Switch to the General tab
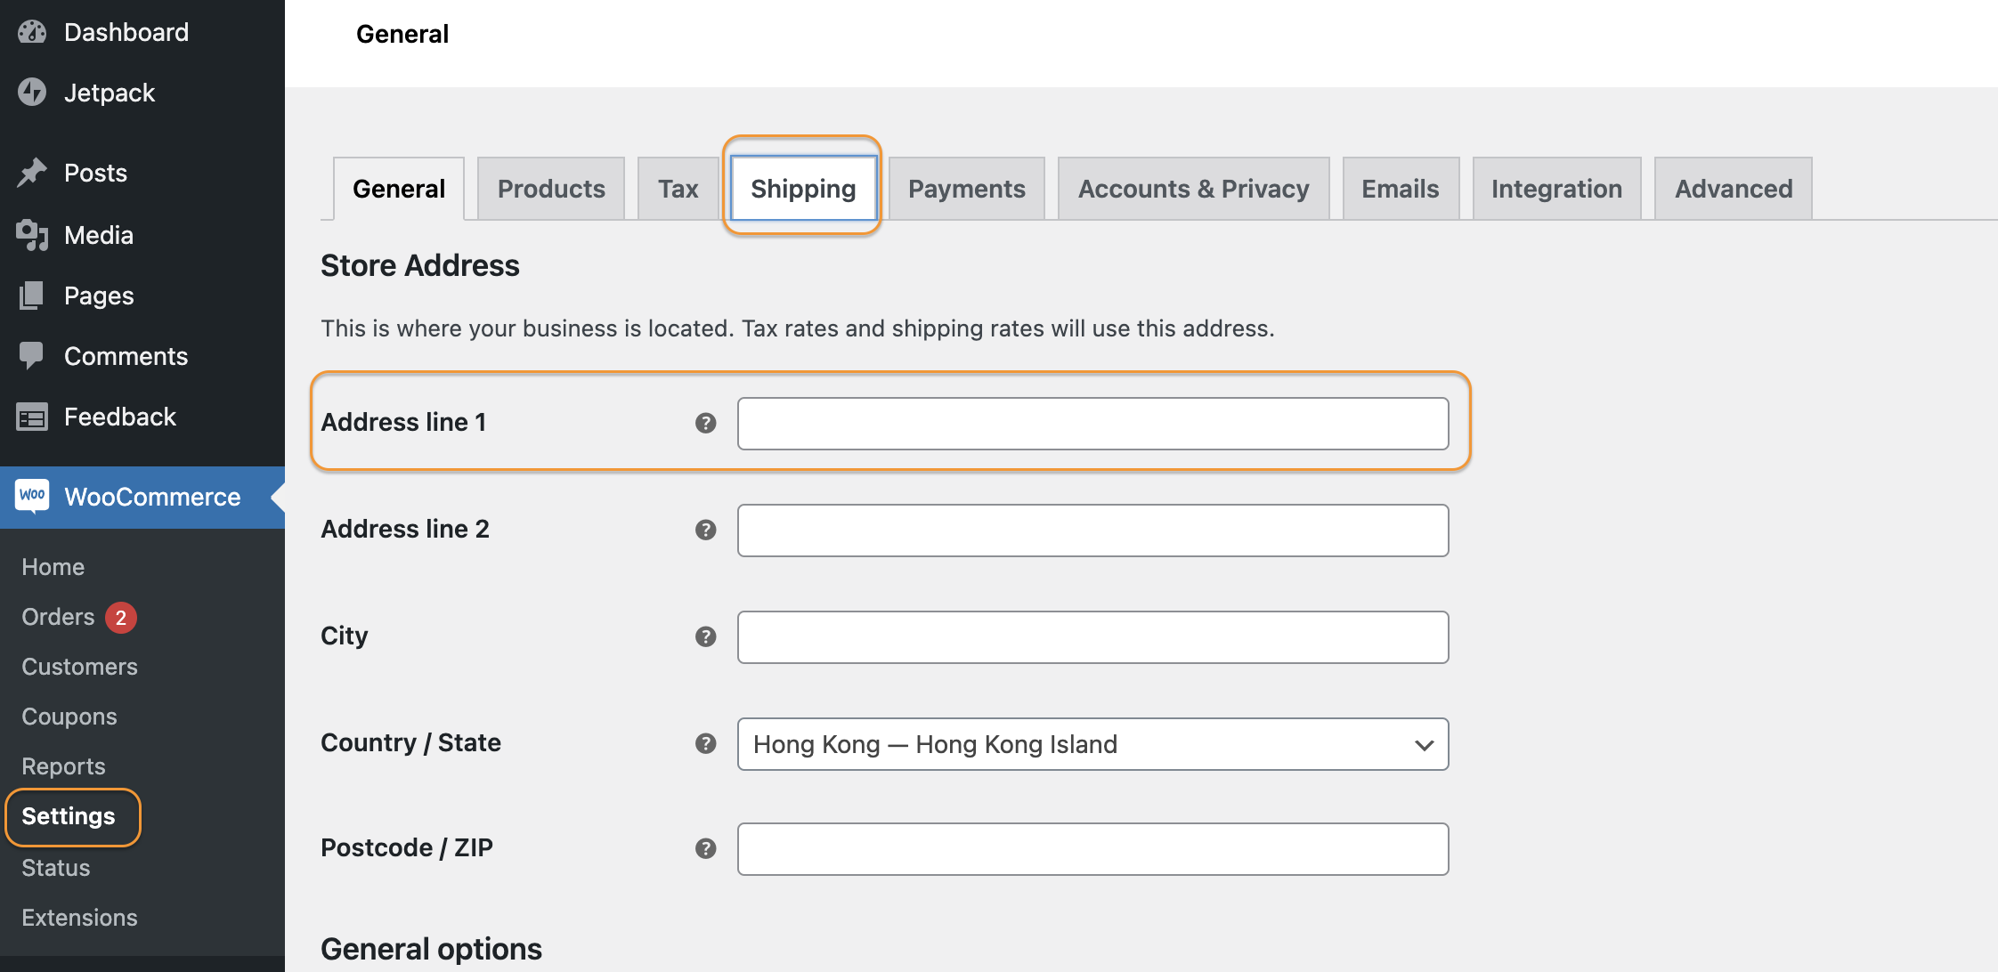The height and width of the screenshot is (972, 1998). (399, 189)
